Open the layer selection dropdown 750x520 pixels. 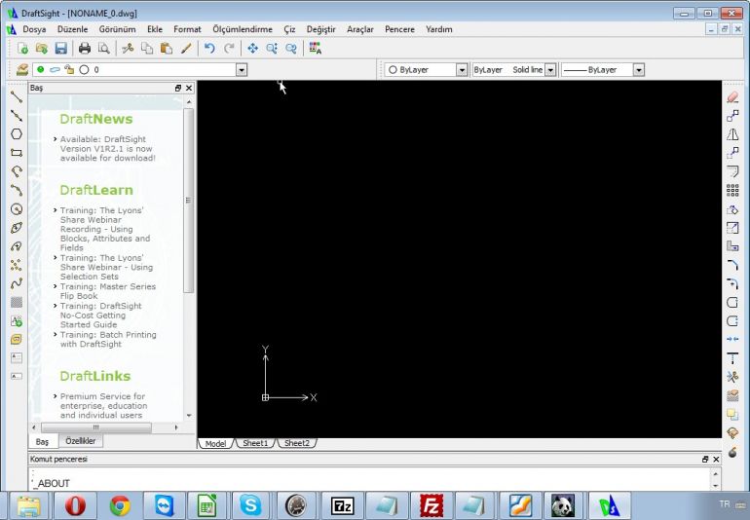tap(242, 70)
